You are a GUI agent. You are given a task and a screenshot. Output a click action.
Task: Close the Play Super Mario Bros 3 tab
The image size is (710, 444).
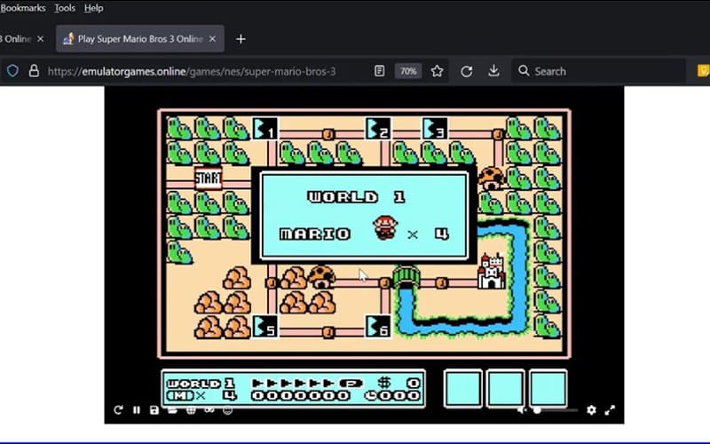212,39
